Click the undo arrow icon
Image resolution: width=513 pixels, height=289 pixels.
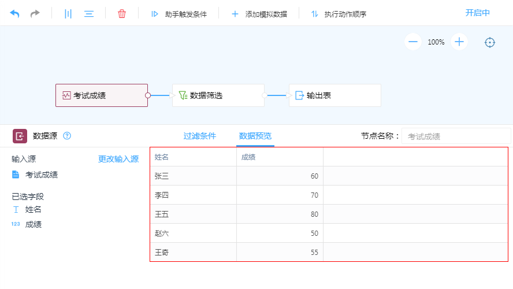pyautogui.click(x=14, y=13)
